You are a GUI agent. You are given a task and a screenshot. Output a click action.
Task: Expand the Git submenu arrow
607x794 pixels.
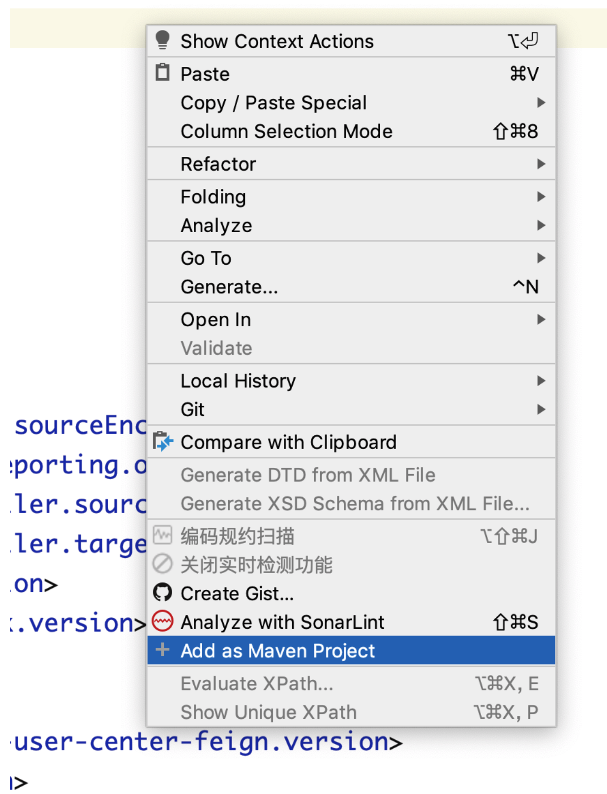541,409
